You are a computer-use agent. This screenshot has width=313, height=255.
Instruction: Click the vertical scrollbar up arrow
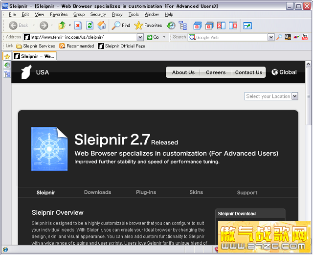tap(308, 64)
